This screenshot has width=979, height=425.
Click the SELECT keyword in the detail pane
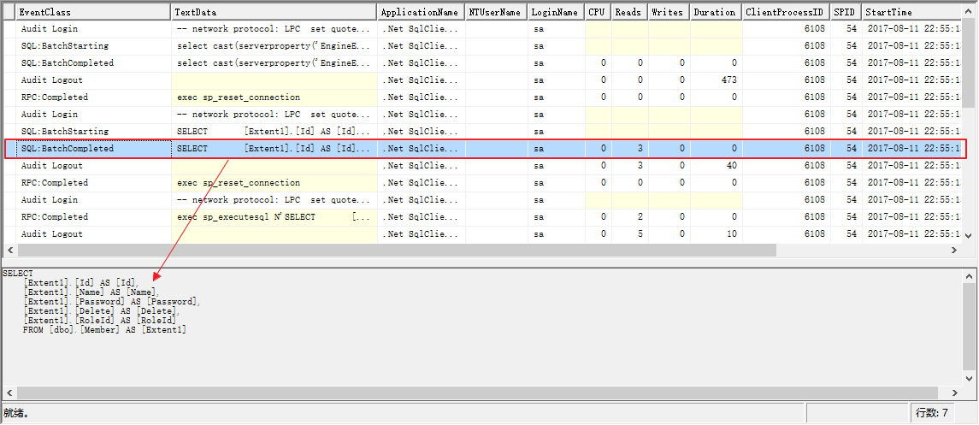[x=17, y=274]
